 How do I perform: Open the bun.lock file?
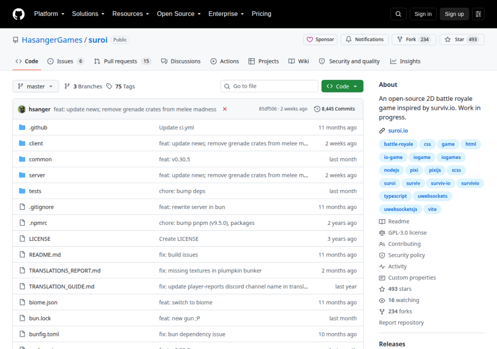[x=40, y=318]
